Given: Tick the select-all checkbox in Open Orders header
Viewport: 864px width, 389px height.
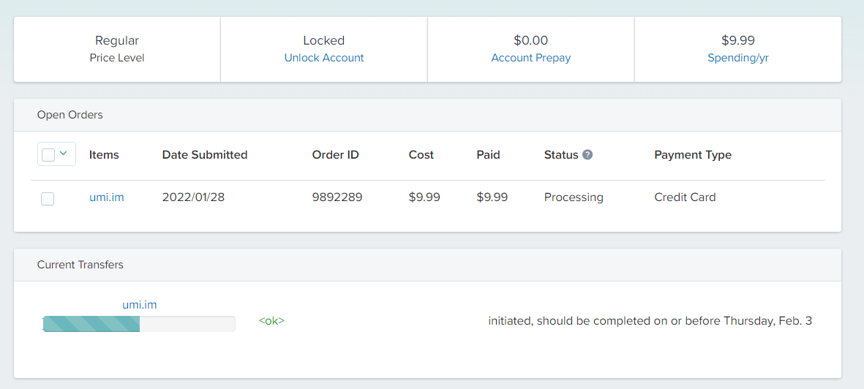Looking at the screenshot, I should (48, 154).
